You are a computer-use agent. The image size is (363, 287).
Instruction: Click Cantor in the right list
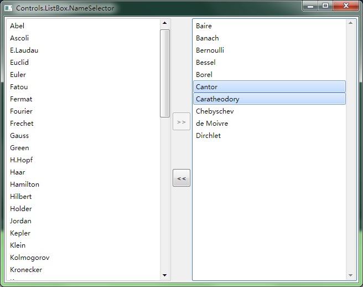[x=207, y=87]
